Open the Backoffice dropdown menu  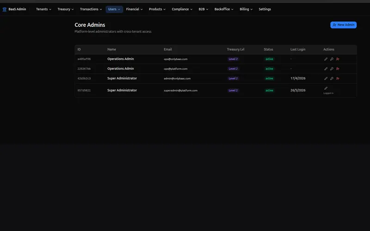tap(224, 9)
